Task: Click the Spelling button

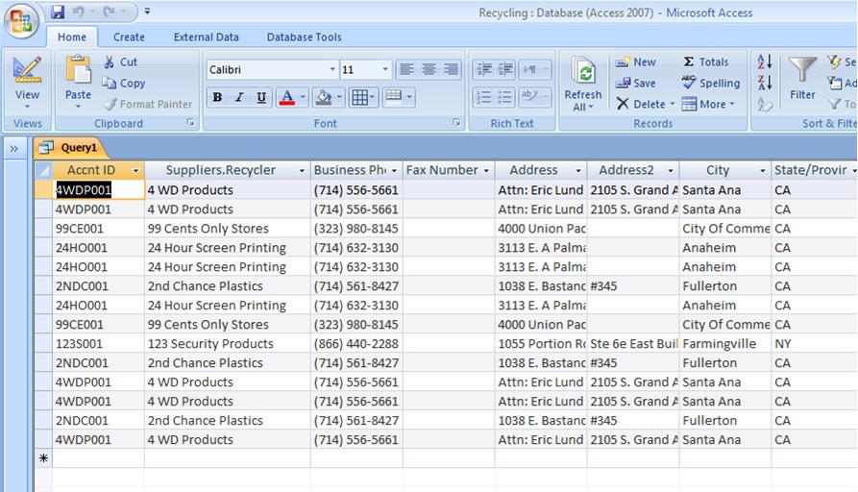Action: click(x=710, y=84)
